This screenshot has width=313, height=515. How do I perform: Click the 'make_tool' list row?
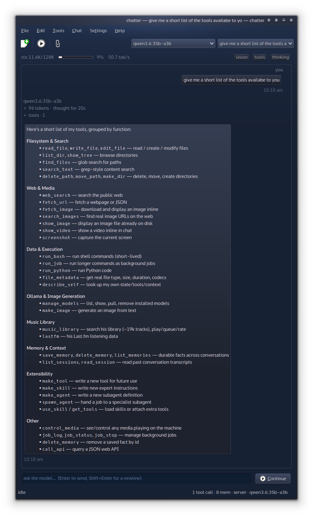[88, 381]
